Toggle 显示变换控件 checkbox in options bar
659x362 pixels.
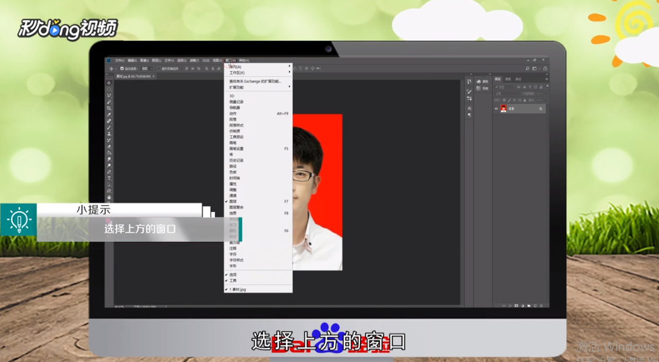[159, 69]
